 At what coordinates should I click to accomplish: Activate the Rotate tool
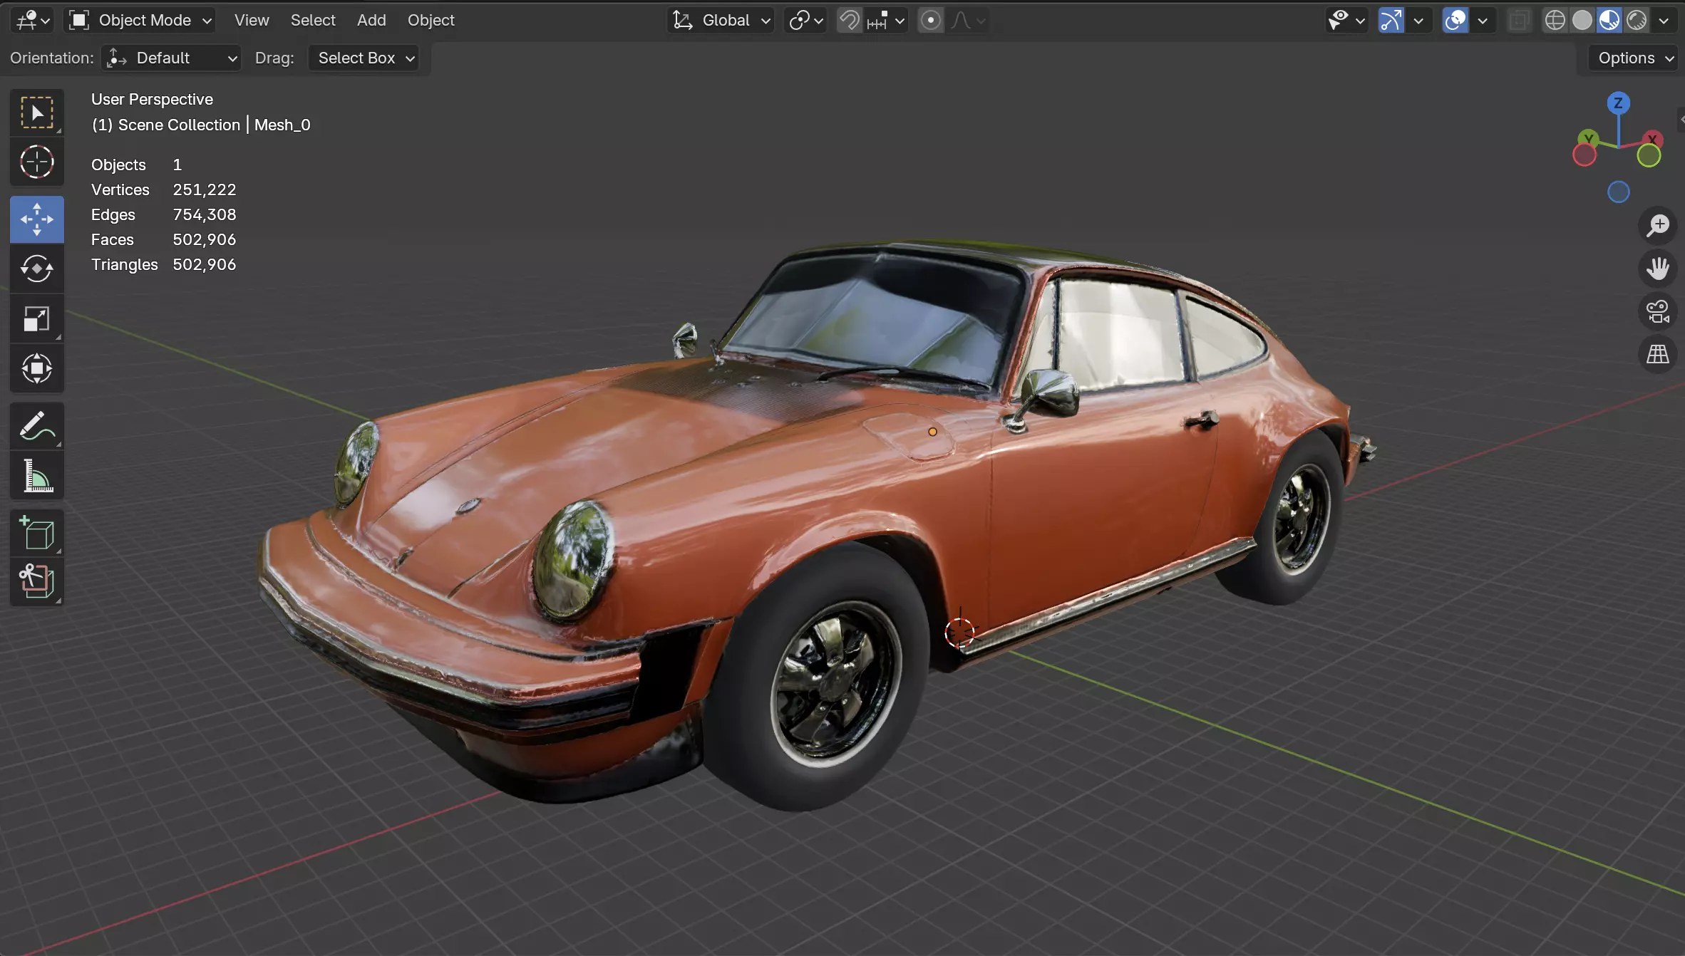[x=36, y=269]
